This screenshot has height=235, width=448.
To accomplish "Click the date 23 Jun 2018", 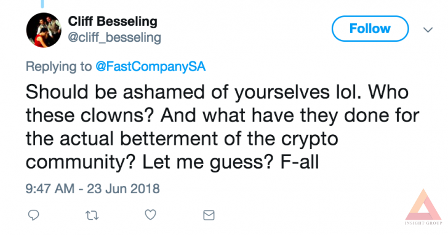I will [x=123, y=189].
